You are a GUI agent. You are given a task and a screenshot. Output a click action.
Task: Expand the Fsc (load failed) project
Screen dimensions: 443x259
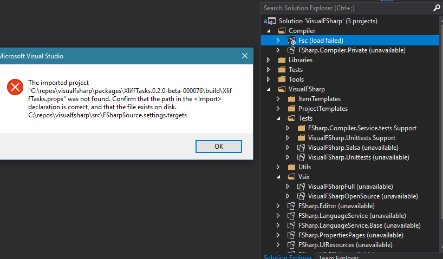point(278,41)
